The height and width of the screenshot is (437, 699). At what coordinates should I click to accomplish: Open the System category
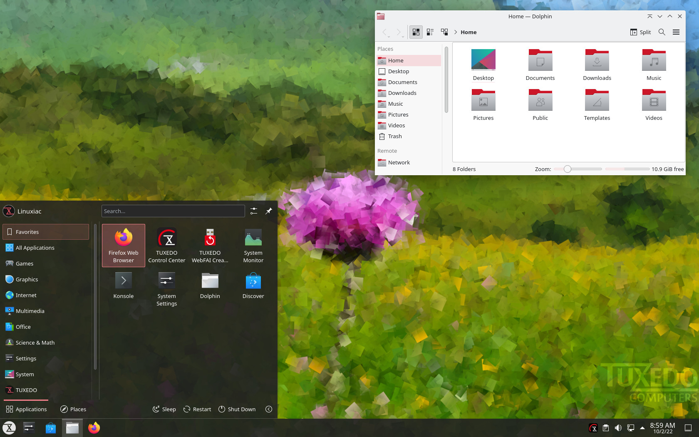(x=46, y=374)
